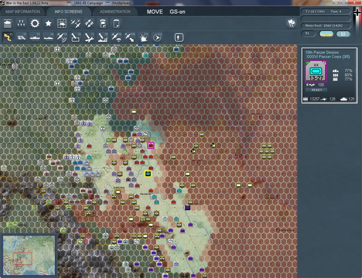Screen dimensions: 362x278
Task: Click the End Turn icon (F12)
Action: coord(157,37)
